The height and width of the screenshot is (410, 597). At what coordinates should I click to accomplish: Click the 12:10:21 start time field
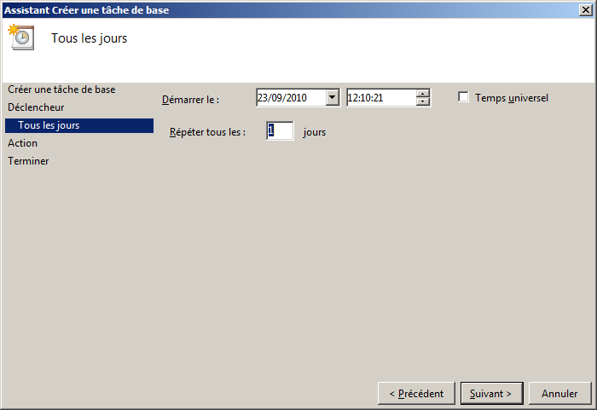(x=380, y=98)
